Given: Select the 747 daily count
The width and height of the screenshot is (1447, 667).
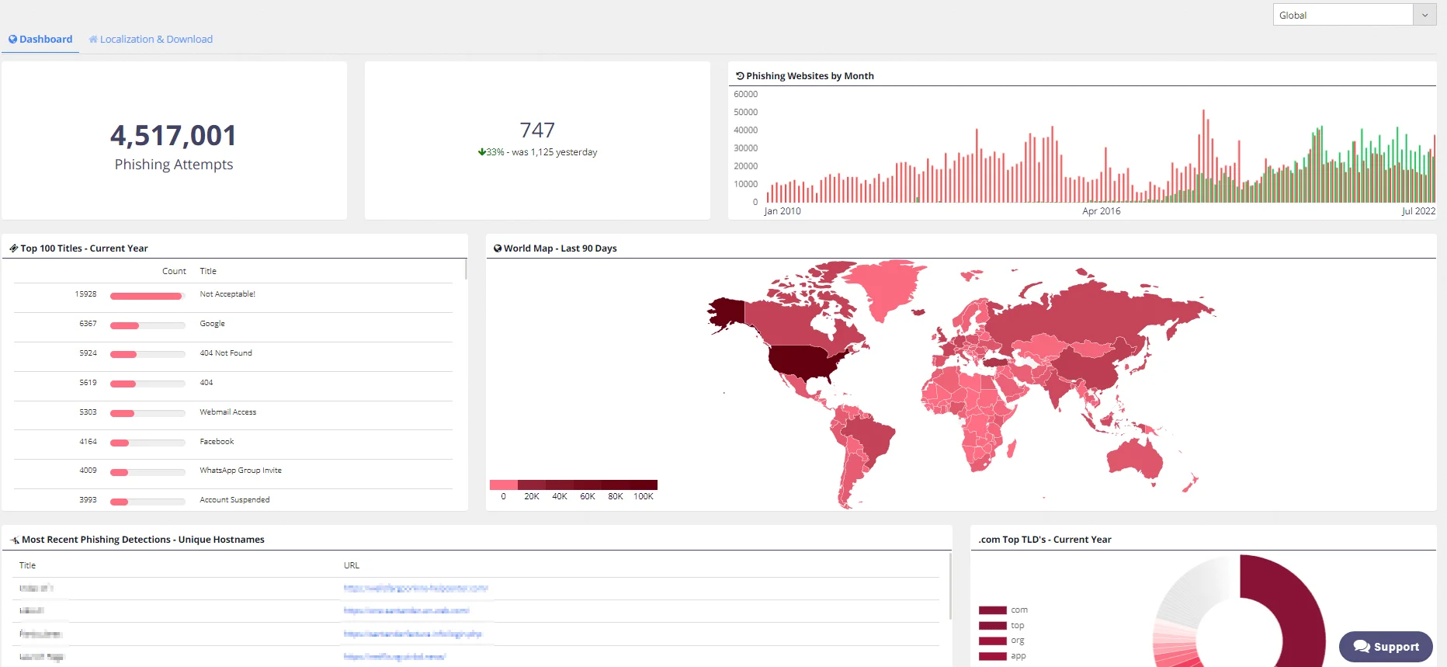Looking at the screenshot, I should pyautogui.click(x=537, y=130).
